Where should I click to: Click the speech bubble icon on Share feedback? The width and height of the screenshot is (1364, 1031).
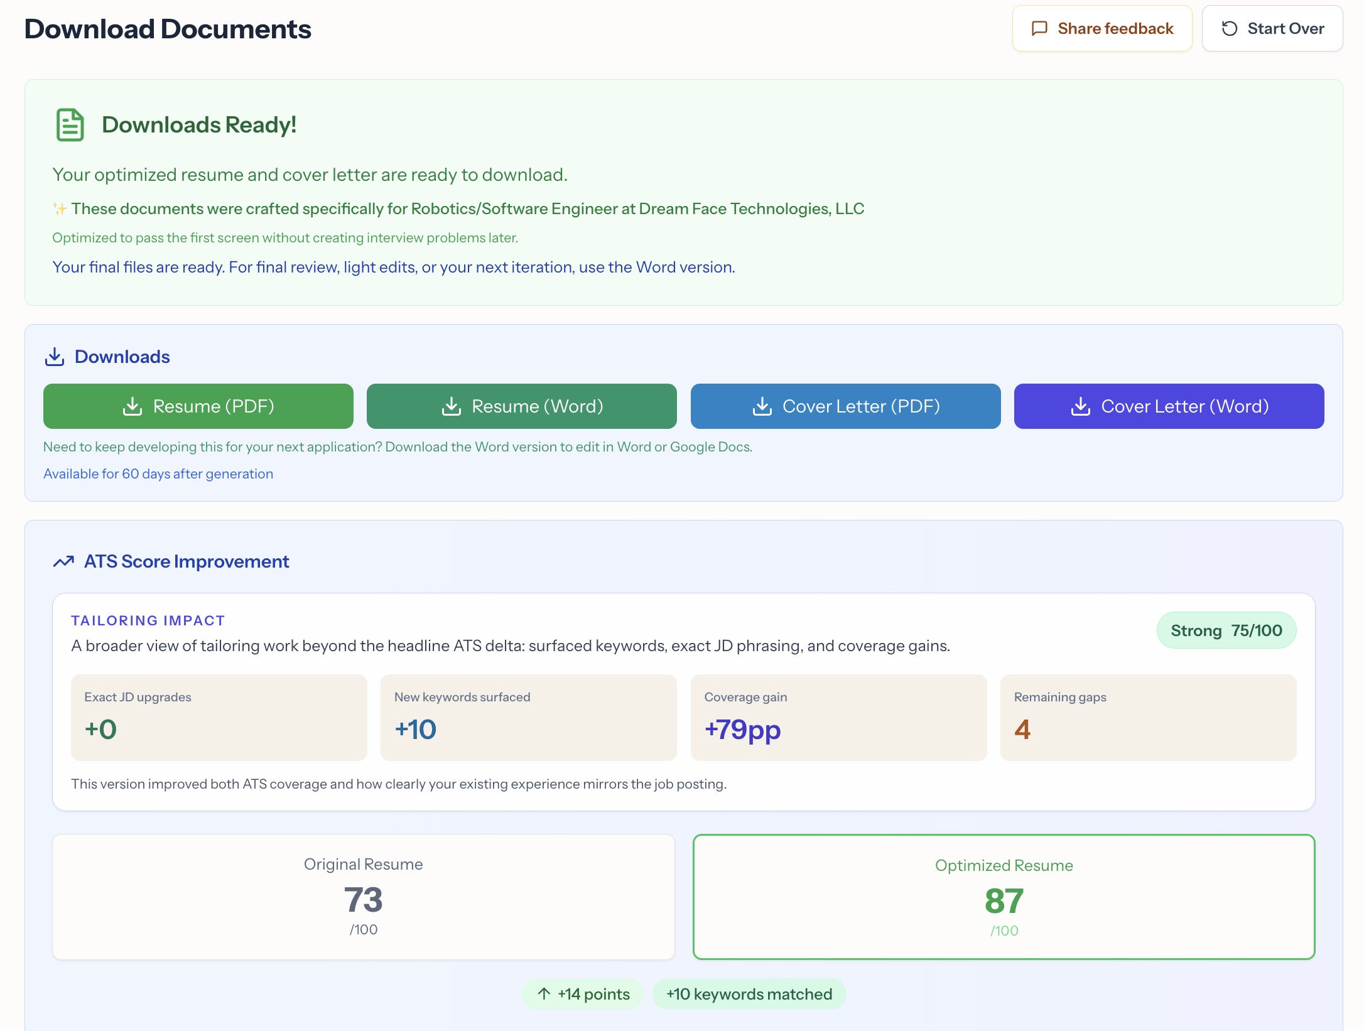pos(1041,28)
